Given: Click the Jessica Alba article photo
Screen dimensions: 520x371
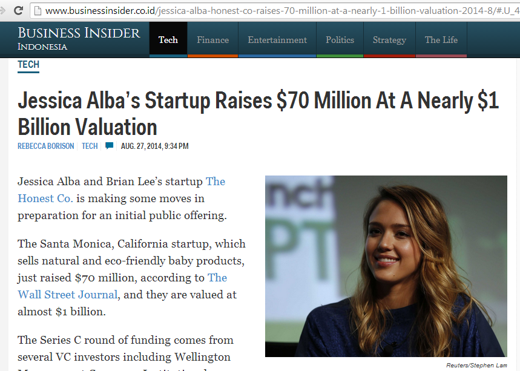Looking at the screenshot, I should tap(386, 266).
